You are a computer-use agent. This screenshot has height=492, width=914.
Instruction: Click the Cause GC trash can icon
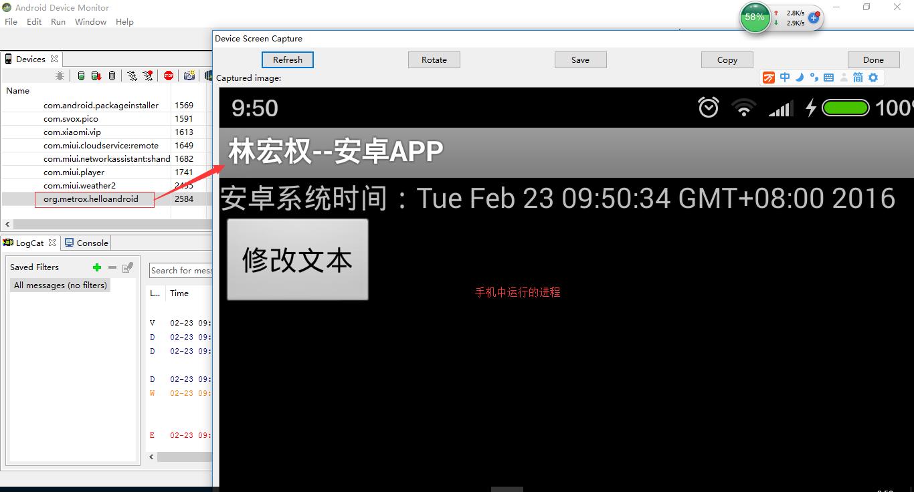pos(112,76)
